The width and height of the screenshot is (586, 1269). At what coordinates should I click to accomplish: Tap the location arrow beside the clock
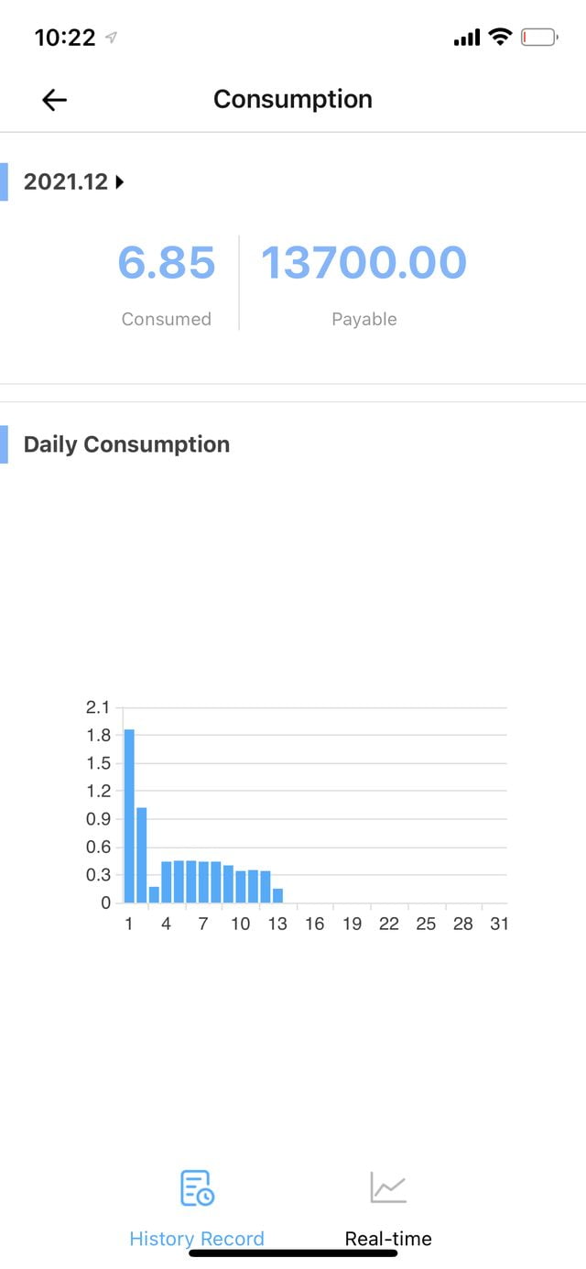coord(112,38)
